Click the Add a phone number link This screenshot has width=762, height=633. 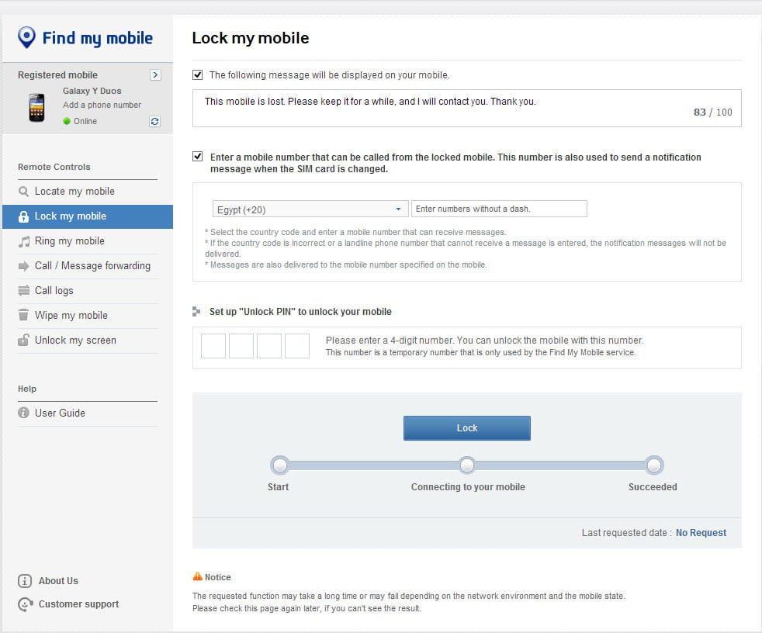[102, 105]
